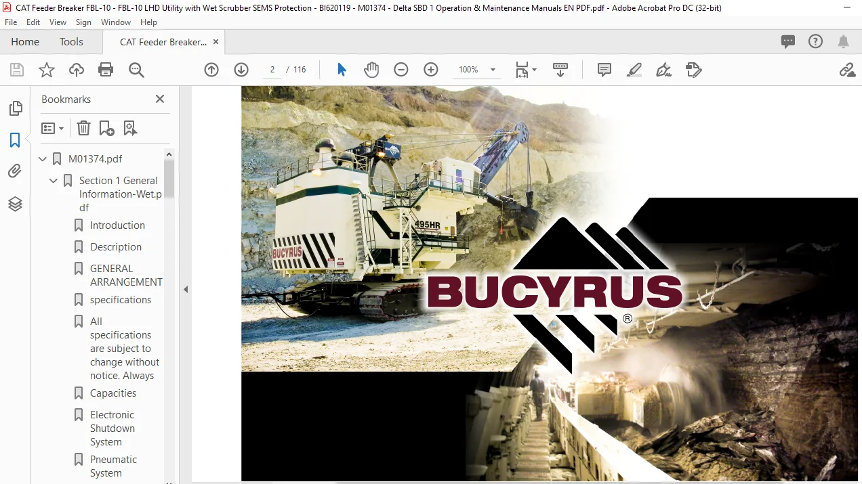
Task: Click find current bookmark icon
Action: click(130, 128)
